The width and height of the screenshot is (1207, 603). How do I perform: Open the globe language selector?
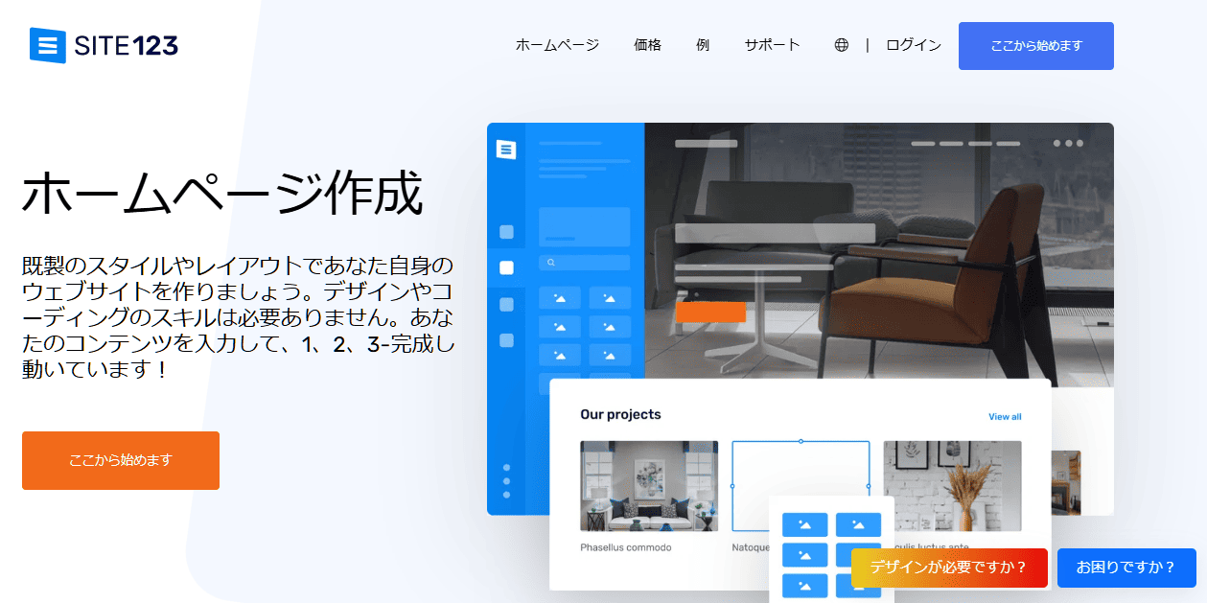tap(841, 45)
